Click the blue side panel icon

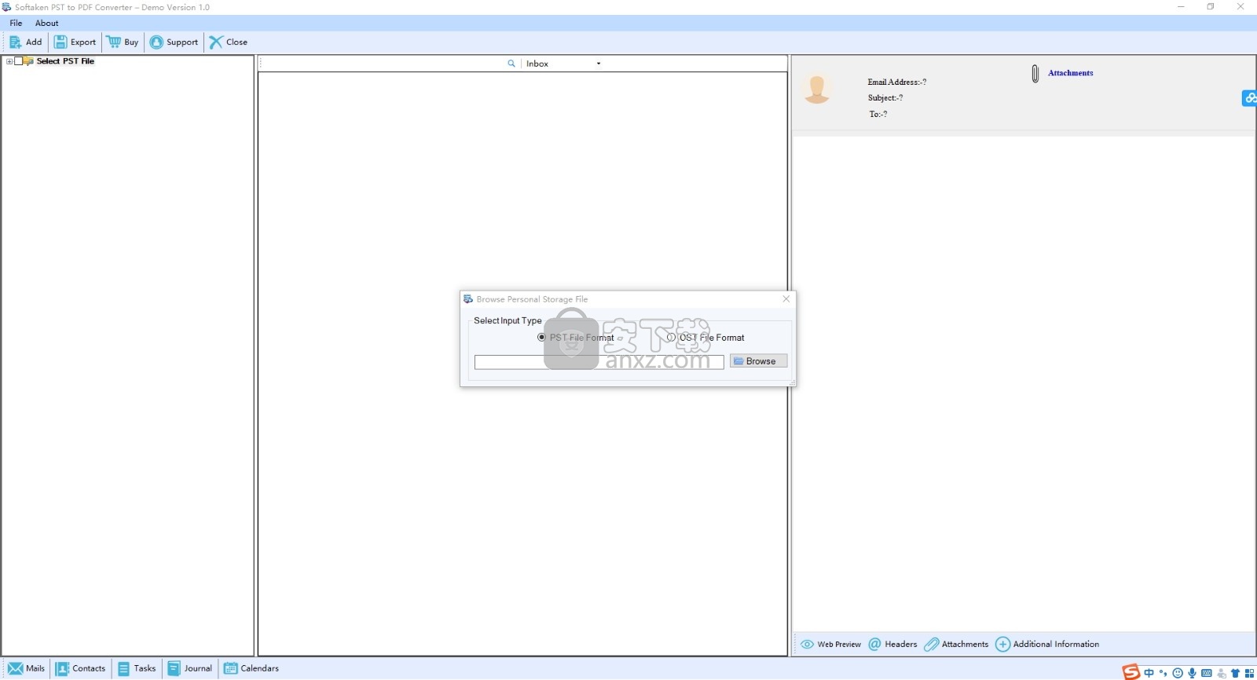(x=1249, y=98)
